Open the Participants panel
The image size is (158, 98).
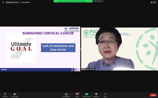click(66, 95)
